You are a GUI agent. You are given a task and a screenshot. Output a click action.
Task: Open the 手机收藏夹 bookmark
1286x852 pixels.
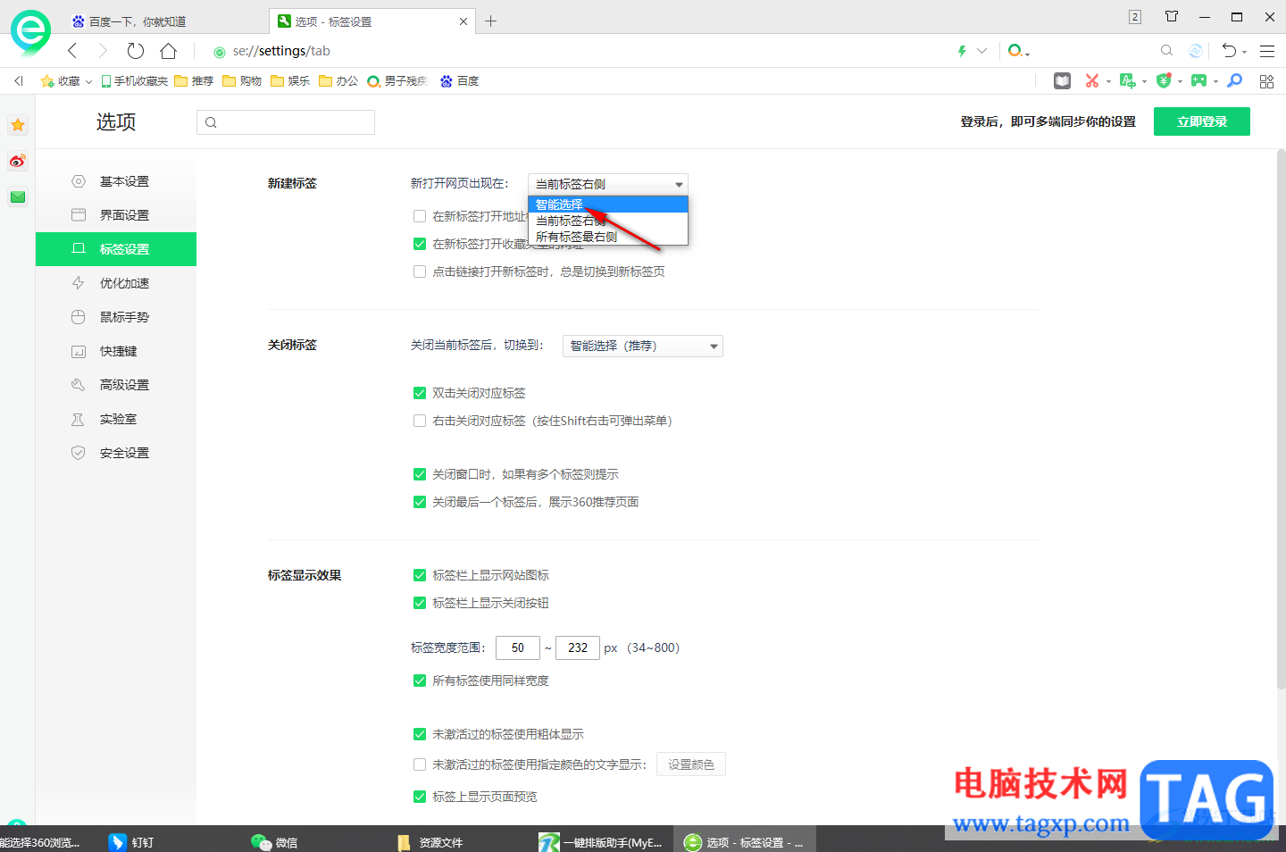[x=134, y=81]
